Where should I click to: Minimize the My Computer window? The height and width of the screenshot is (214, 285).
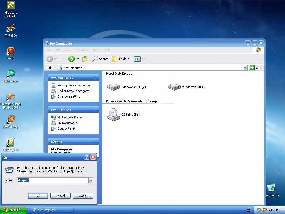(x=248, y=43)
